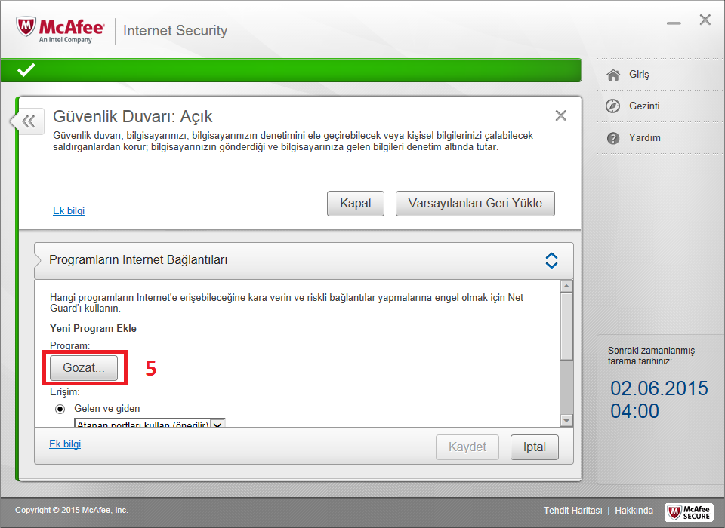The image size is (725, 528).
Task: Click the Kapat button
Action: [356, 204]
